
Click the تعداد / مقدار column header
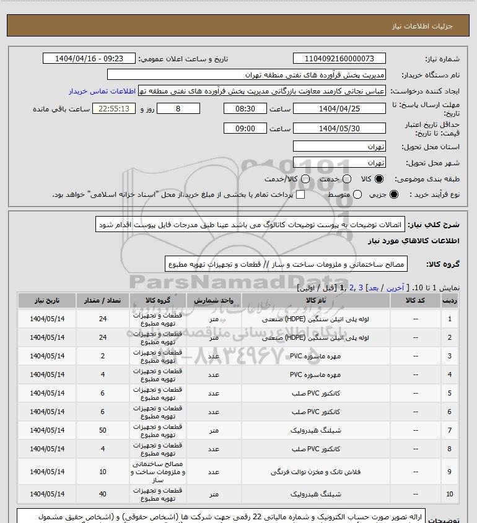[102, 301]
